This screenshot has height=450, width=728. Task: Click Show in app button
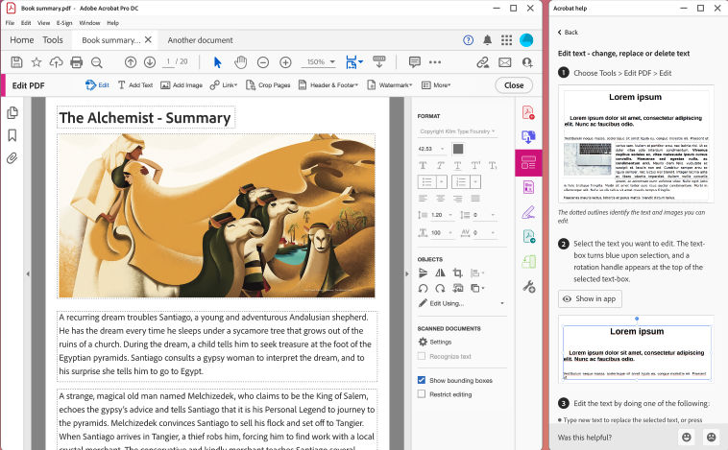(x=591, y=298)
